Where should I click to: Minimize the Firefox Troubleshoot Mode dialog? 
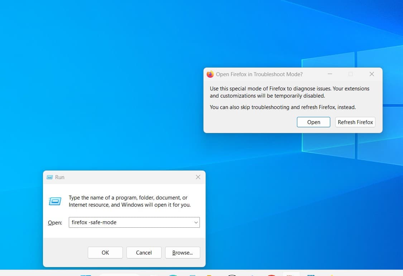(x=330, y=74)
